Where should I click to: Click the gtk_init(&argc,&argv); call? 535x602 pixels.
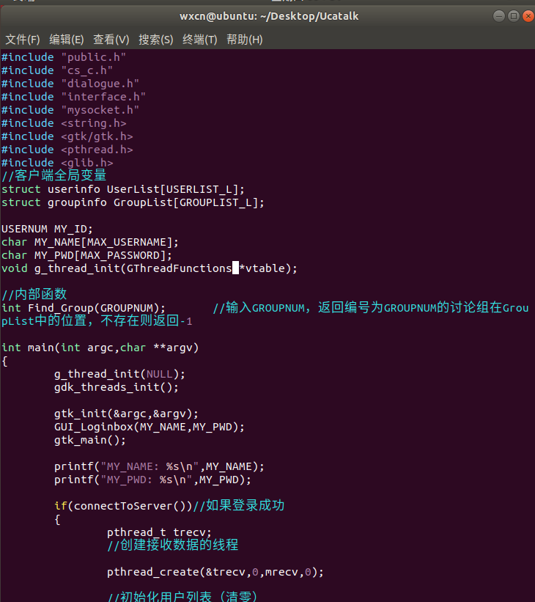click(126, 414)
